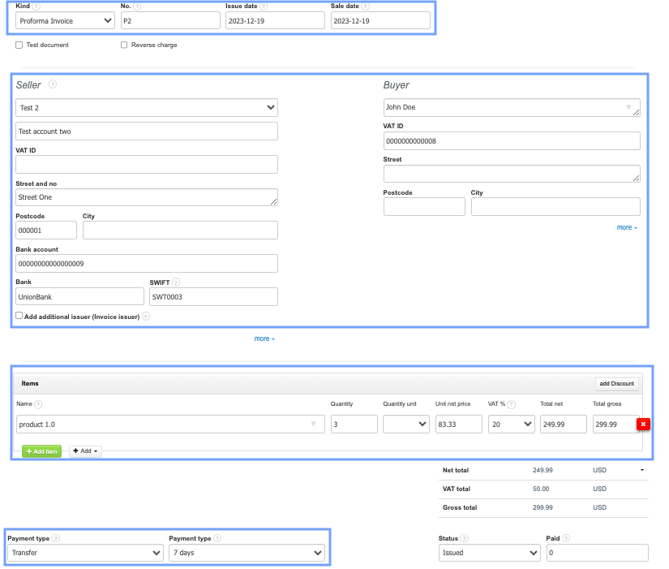Viewport: 669px width, 569px height.
Task: Open the Transfer payment type dropdown
Action: tap(85, 553)
